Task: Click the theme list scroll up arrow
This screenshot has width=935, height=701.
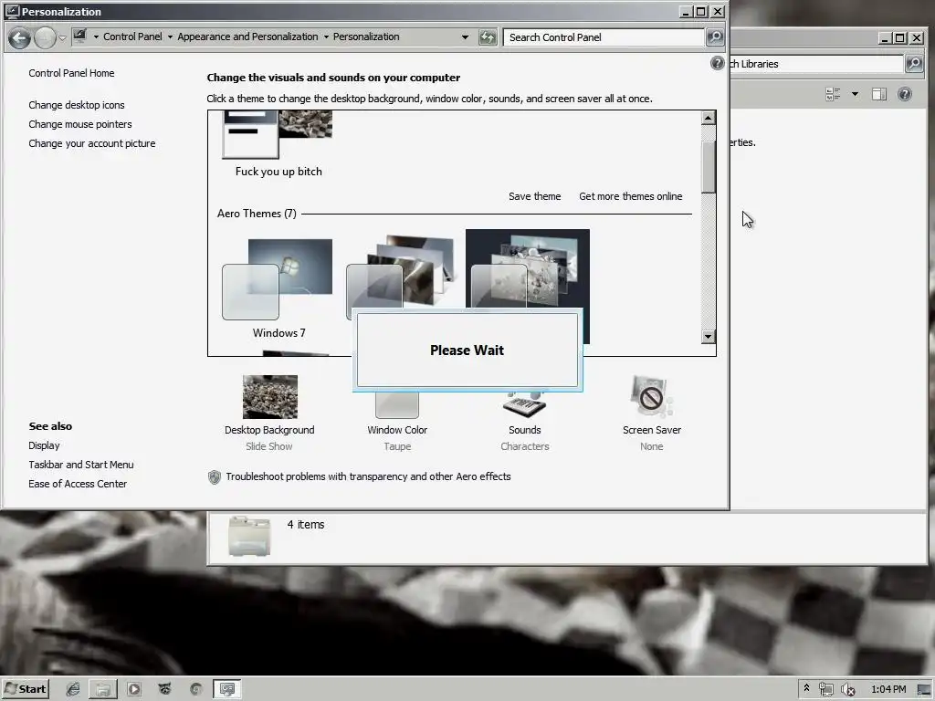Action: 708,118
